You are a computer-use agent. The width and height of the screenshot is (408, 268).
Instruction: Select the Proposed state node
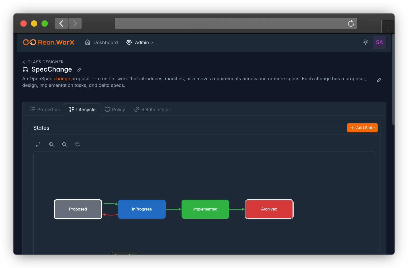tap(78, 209)
